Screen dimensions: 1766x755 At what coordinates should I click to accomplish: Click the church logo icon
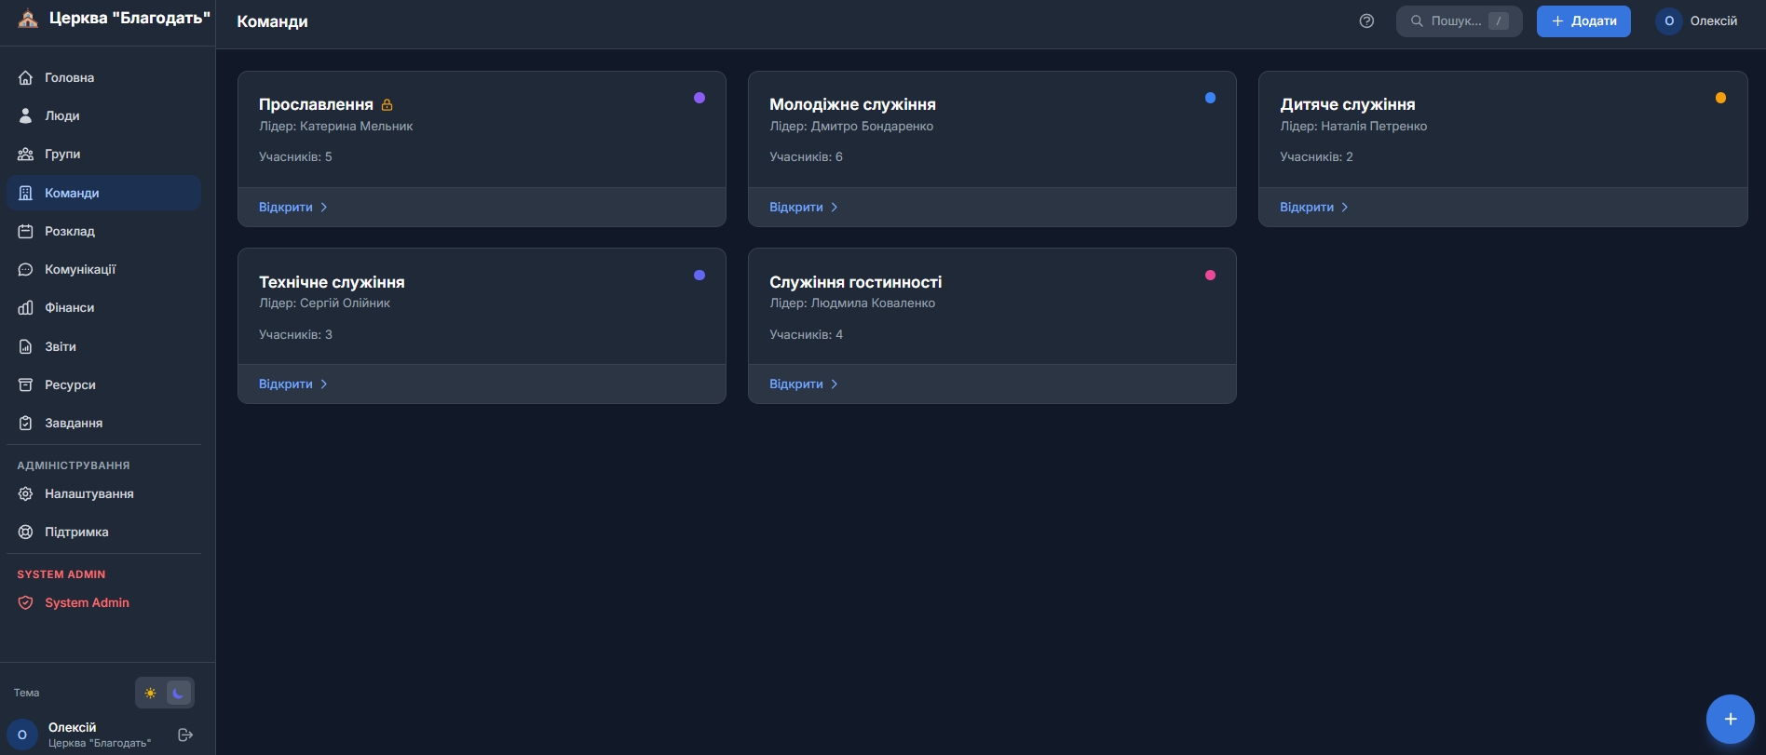[x=28, y=19]
